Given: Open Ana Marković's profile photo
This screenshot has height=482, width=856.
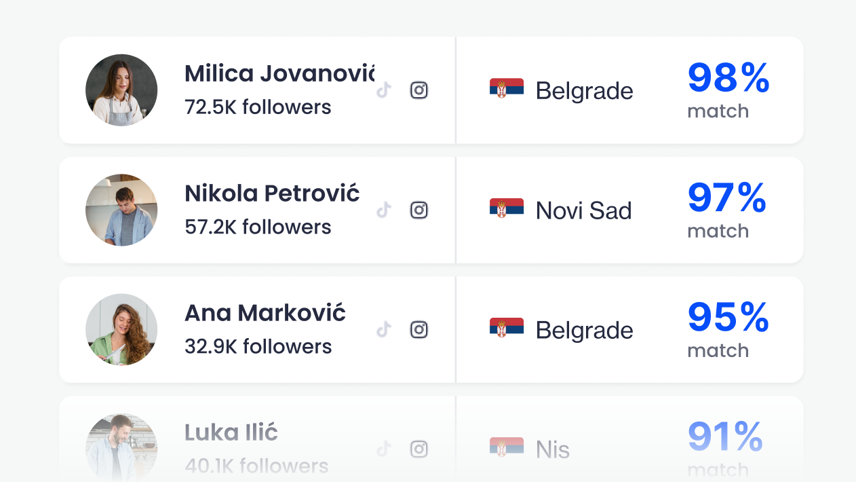Looking at the screenshot, I should pyautogui.click(x=121, y=329).
